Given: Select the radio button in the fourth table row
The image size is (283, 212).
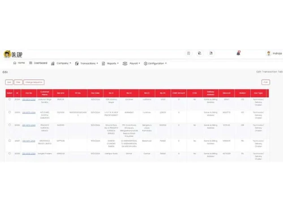Looking at the screenshot, I should [10, 141].
